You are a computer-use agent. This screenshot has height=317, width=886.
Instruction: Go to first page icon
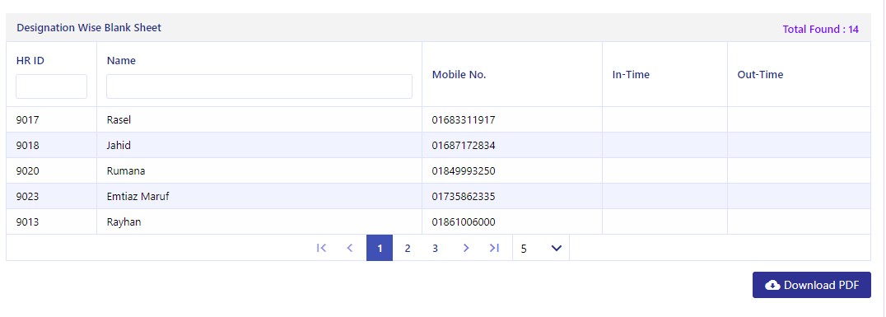coord(321,248)
